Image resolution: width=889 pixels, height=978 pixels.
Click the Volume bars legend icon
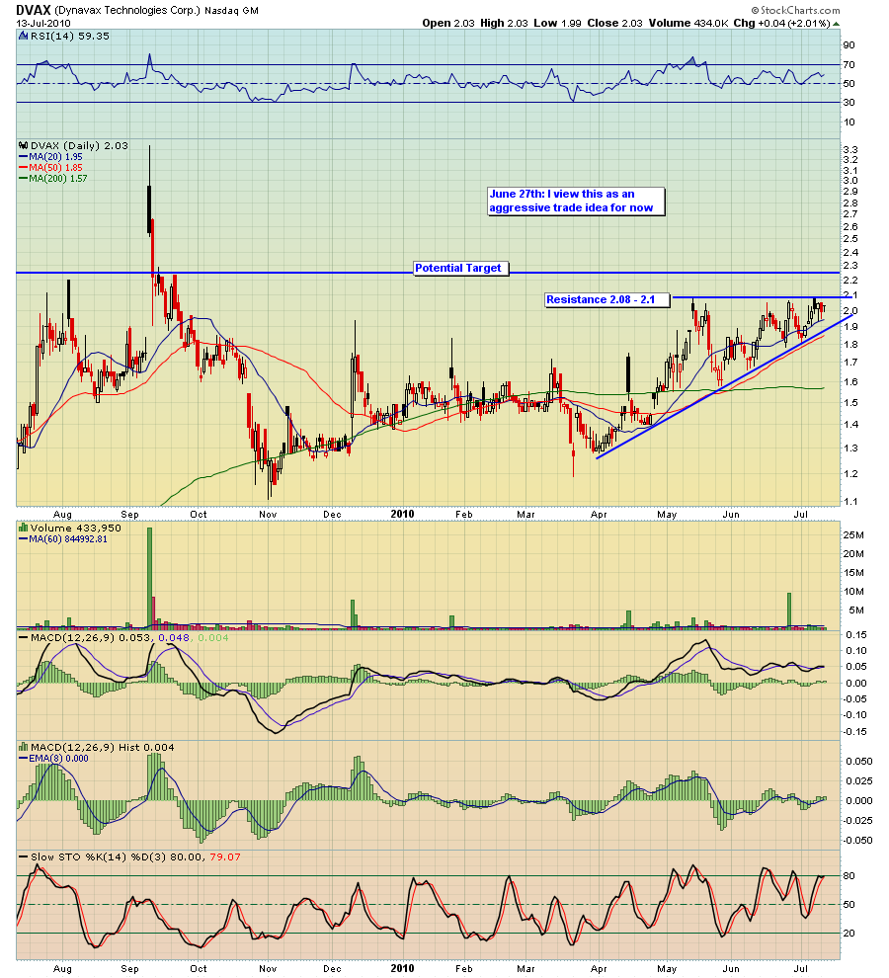[24, 528]
